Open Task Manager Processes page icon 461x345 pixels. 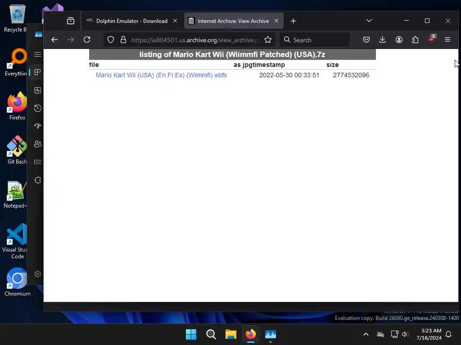click(x=38, y=72)
